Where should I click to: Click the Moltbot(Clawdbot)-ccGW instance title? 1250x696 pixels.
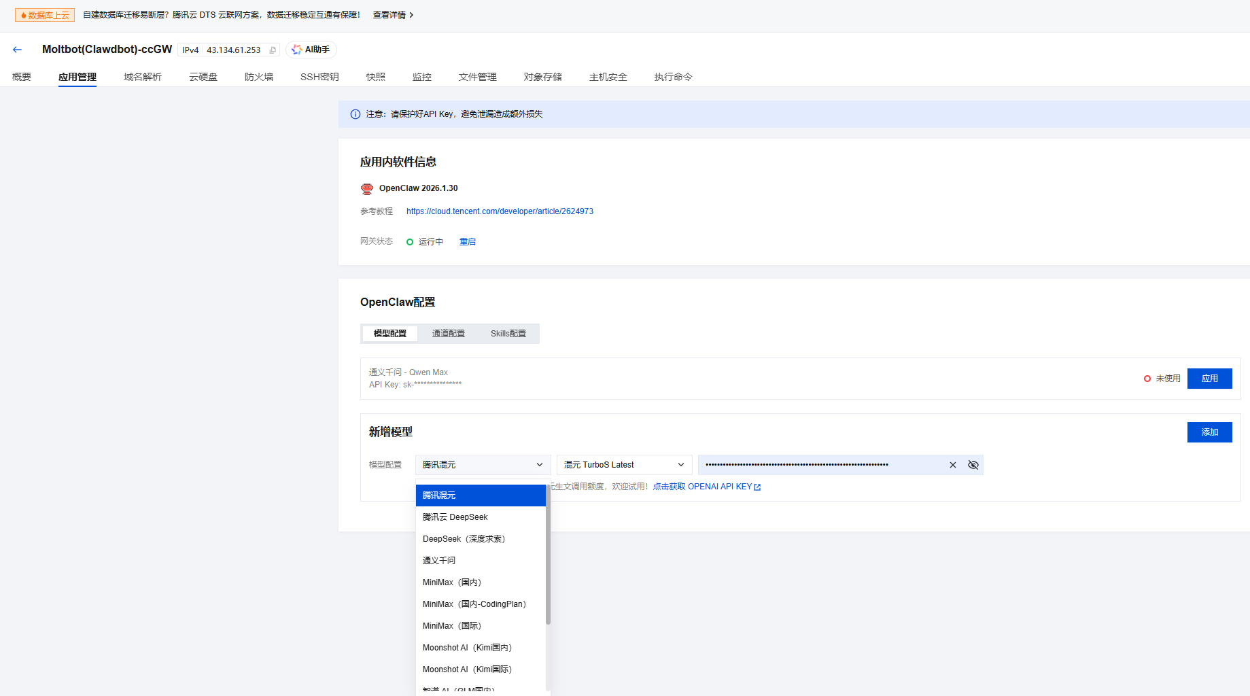click(107, 50)
